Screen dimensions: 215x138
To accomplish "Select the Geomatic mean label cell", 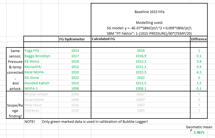I will (199, 127).
